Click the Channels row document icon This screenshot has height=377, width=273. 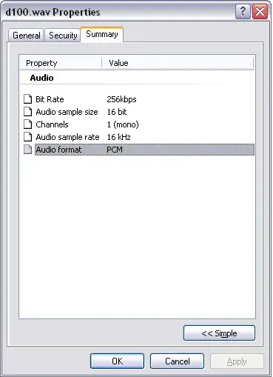27,124
